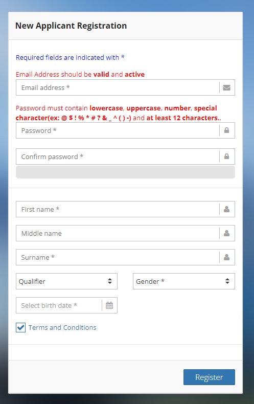The image size is (254, 404).
Task: Click the First name text field
Action: (x=118, y=209)
